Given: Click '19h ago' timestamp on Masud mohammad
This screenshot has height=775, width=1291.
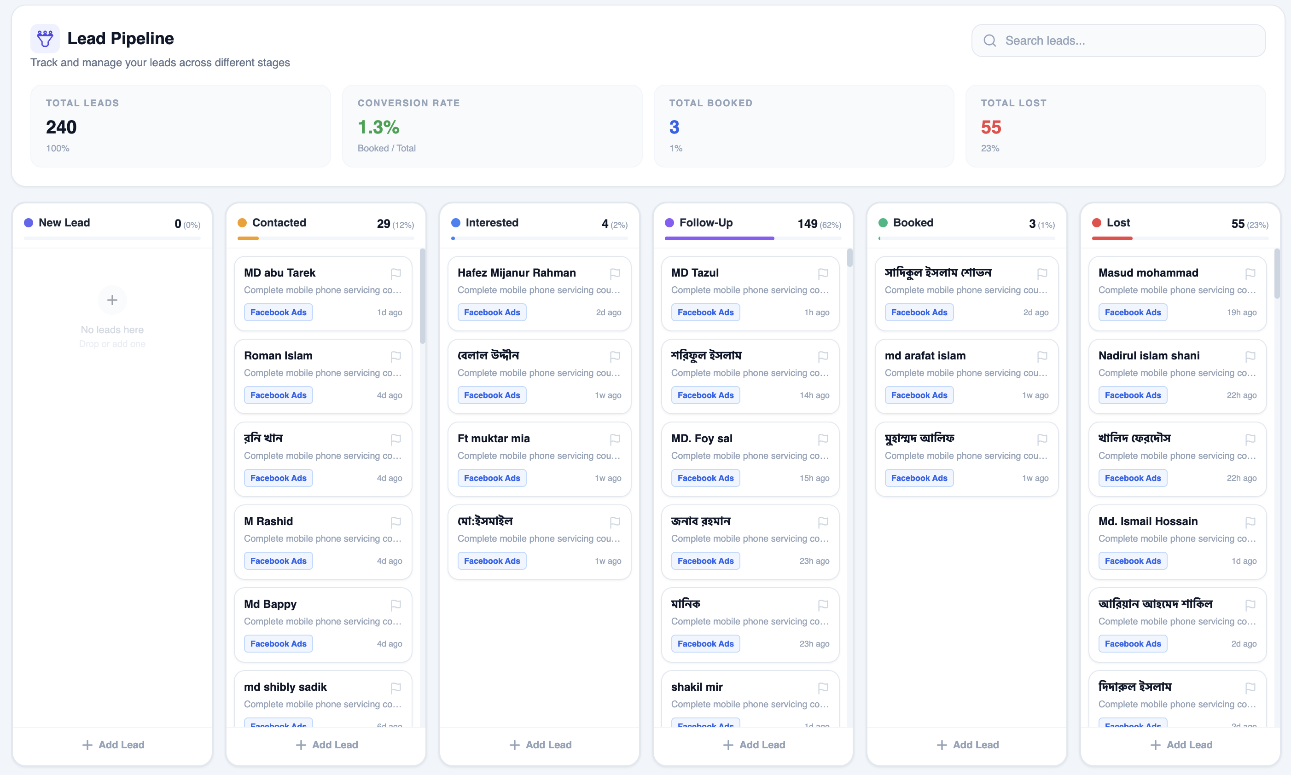Looking at the screenshot, I should (1242, 313).
